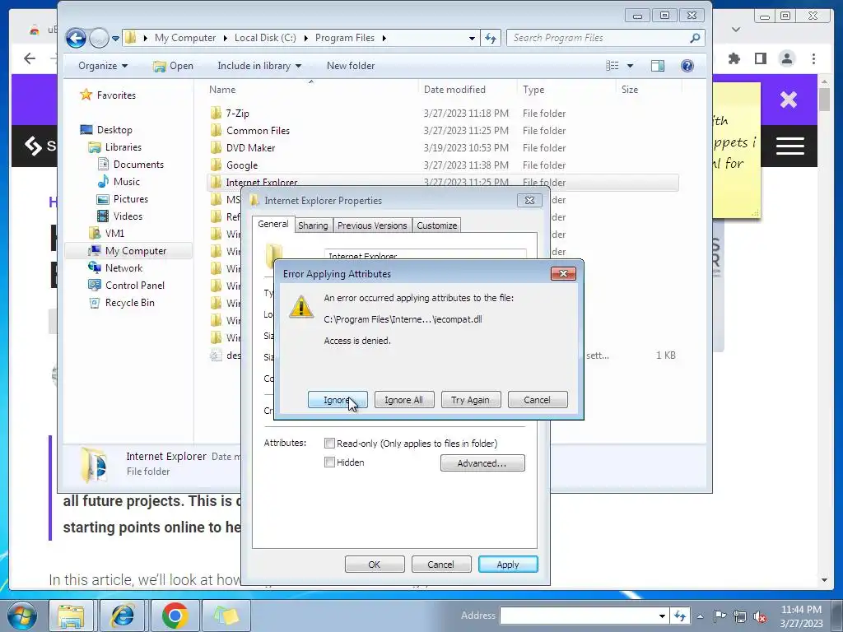Switch to the Sharing tab

coord(313,225)
